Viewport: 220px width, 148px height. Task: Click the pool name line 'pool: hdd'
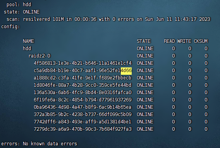pos(19,5)
